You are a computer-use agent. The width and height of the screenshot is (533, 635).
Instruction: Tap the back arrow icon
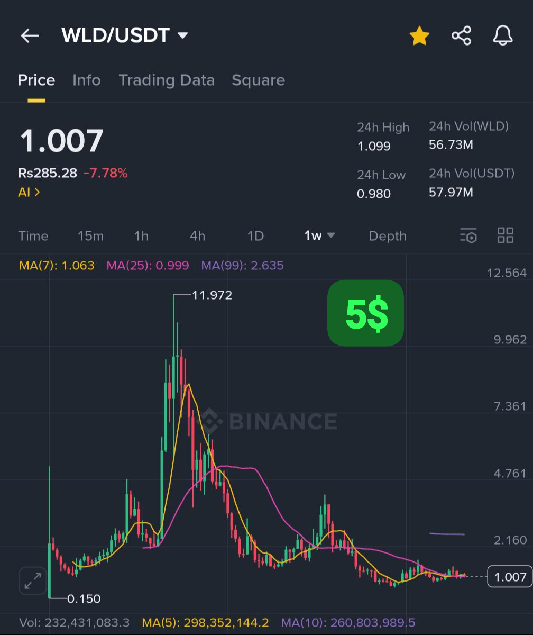(x=30, y=36)
